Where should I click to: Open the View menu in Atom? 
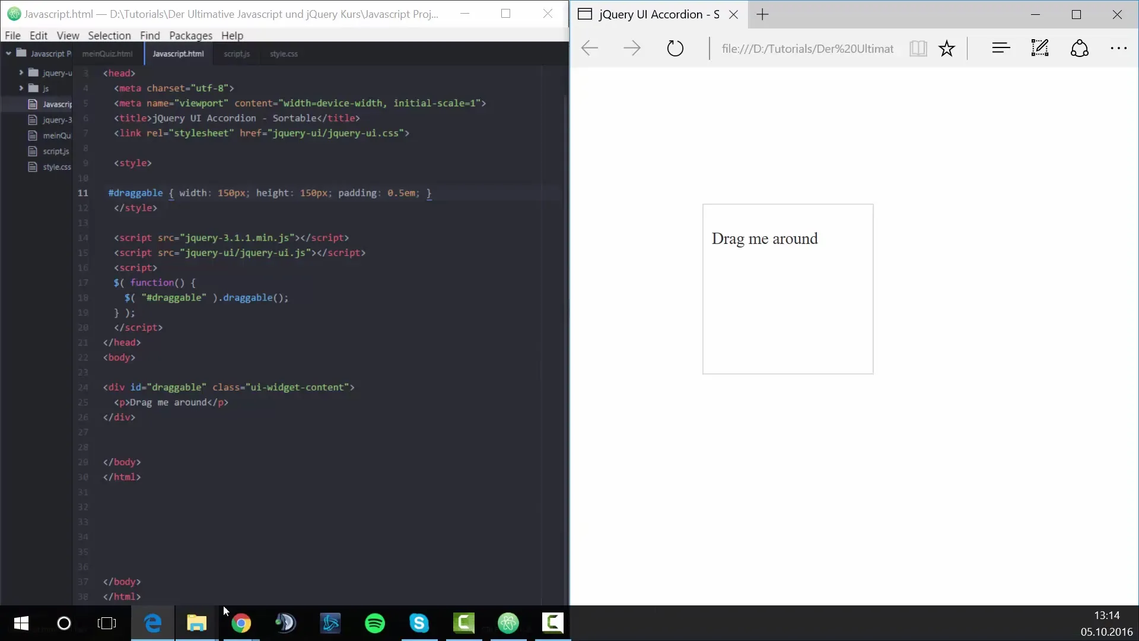[68, 36]
